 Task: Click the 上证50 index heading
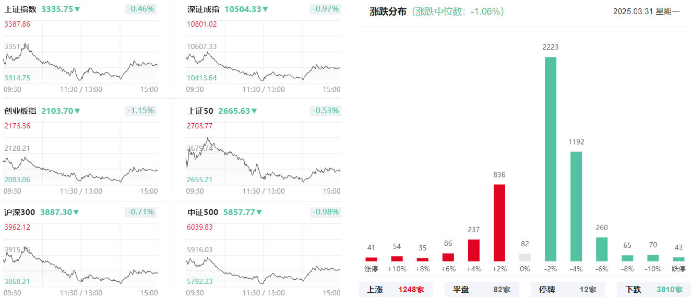point(200,111)
